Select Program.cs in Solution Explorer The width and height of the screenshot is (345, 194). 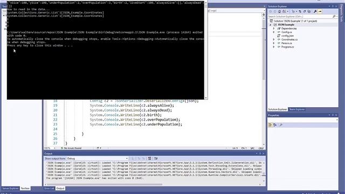287,47
